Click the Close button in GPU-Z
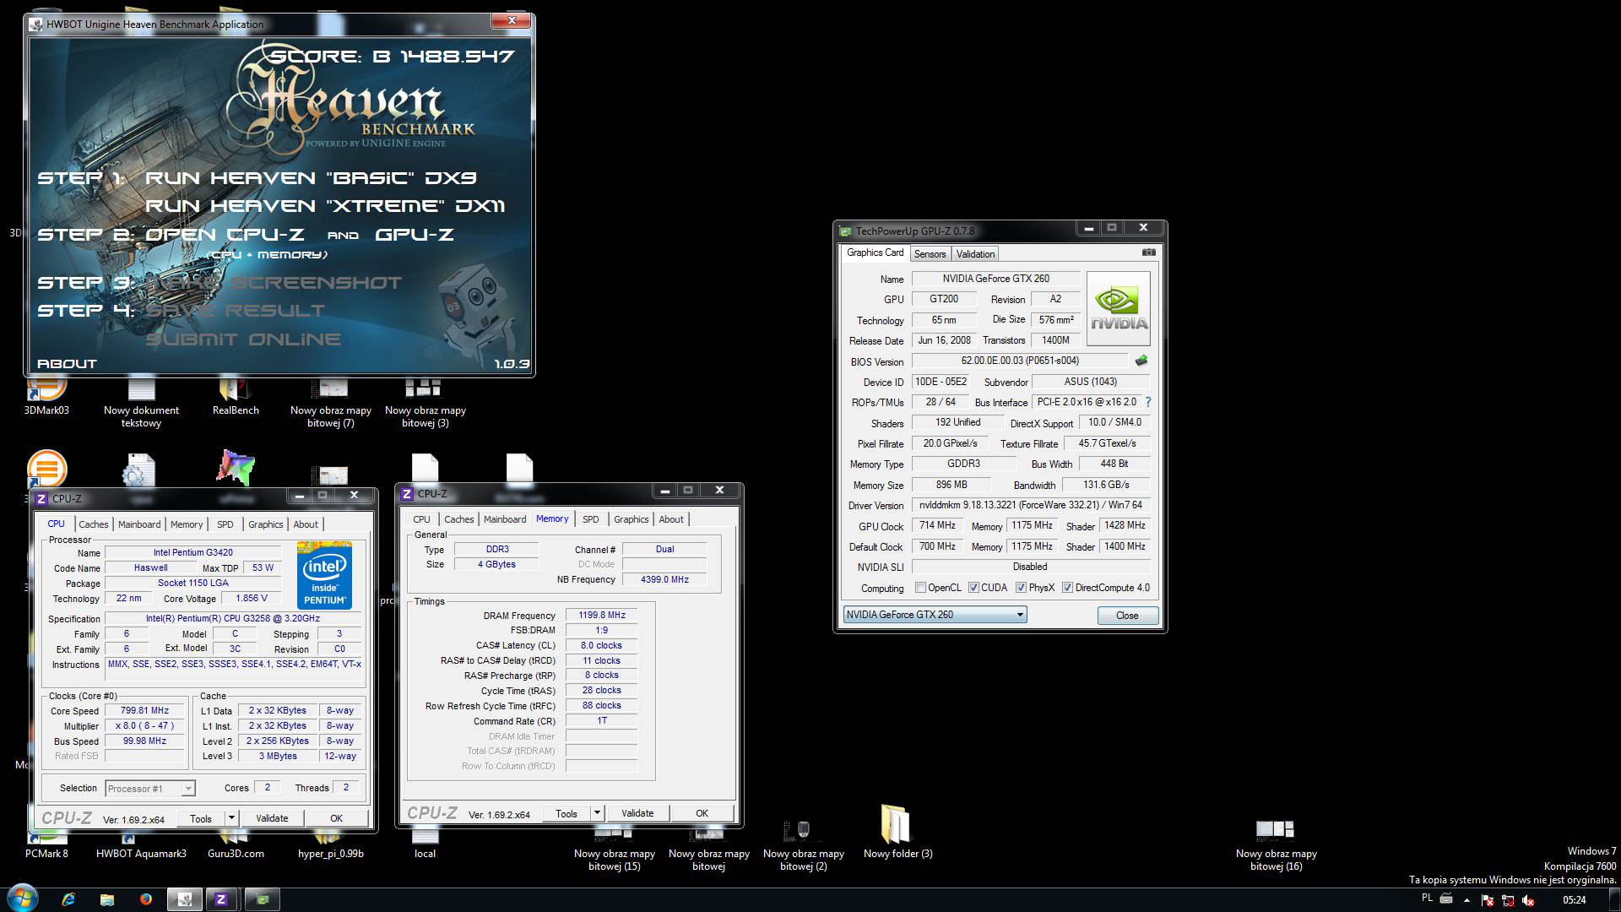 (1127, 616)
